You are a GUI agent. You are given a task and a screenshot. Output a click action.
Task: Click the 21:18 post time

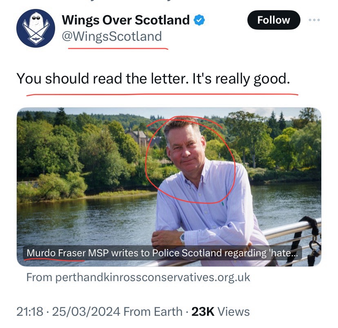point(30,312)
